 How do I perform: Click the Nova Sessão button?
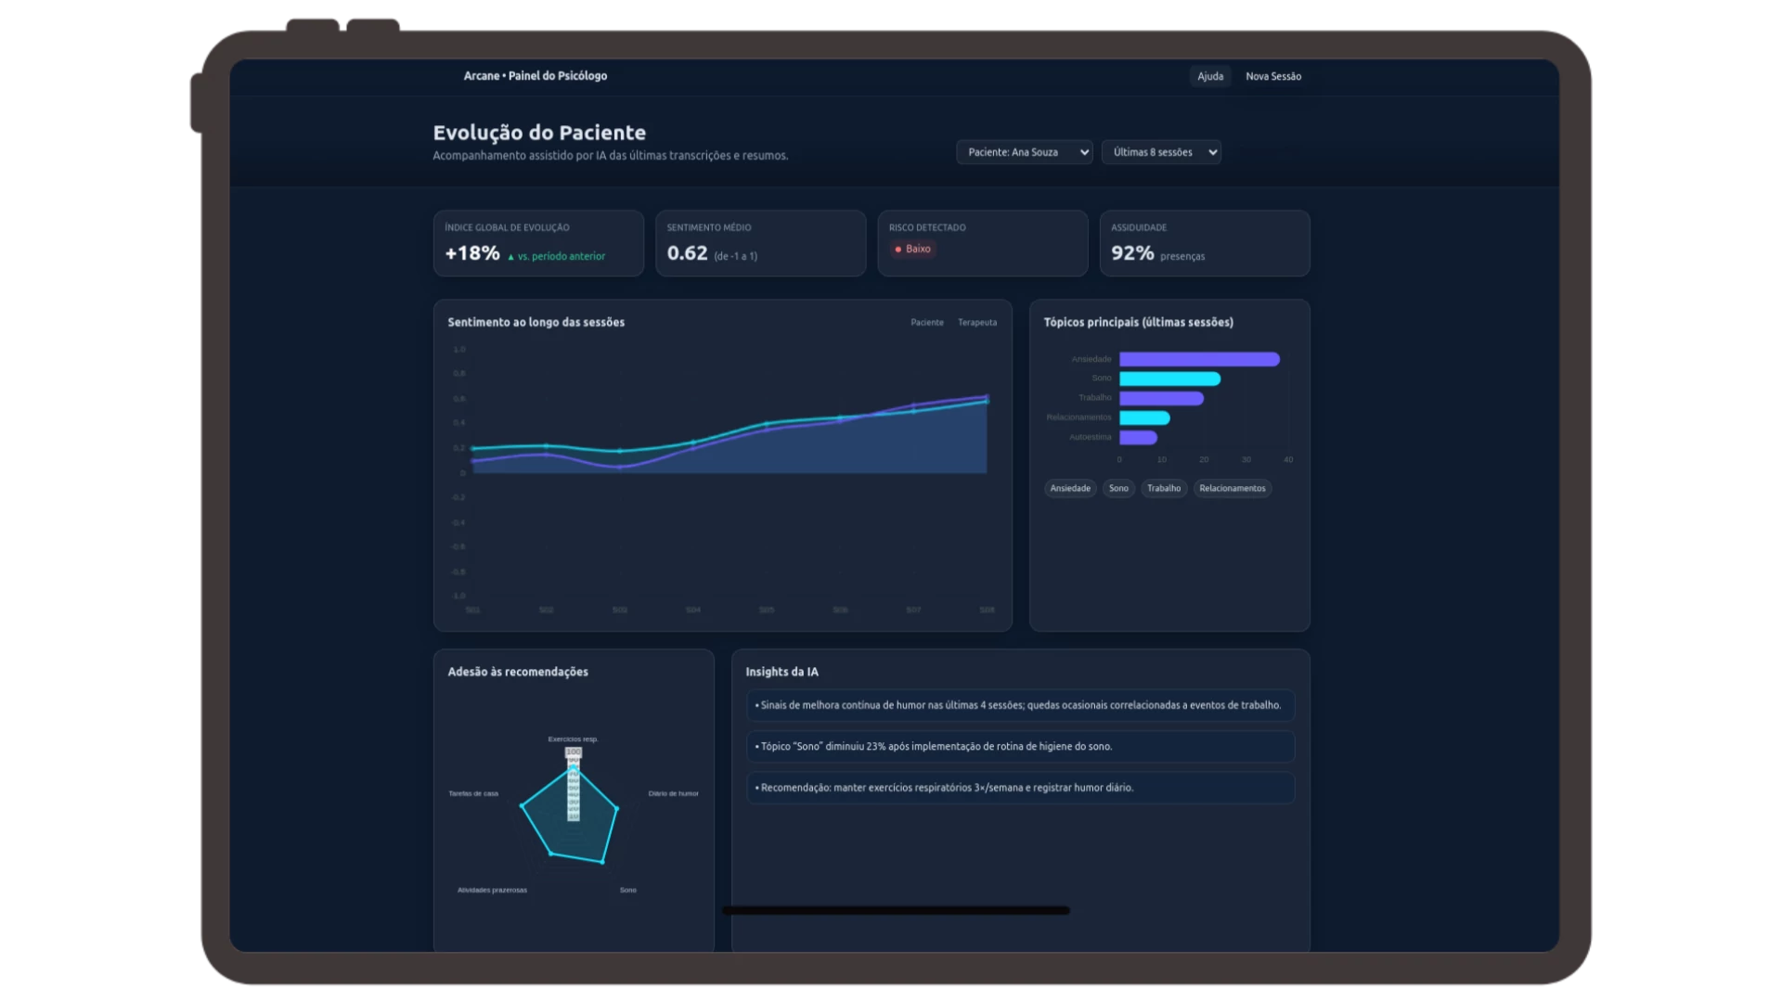pos(1272,76)
